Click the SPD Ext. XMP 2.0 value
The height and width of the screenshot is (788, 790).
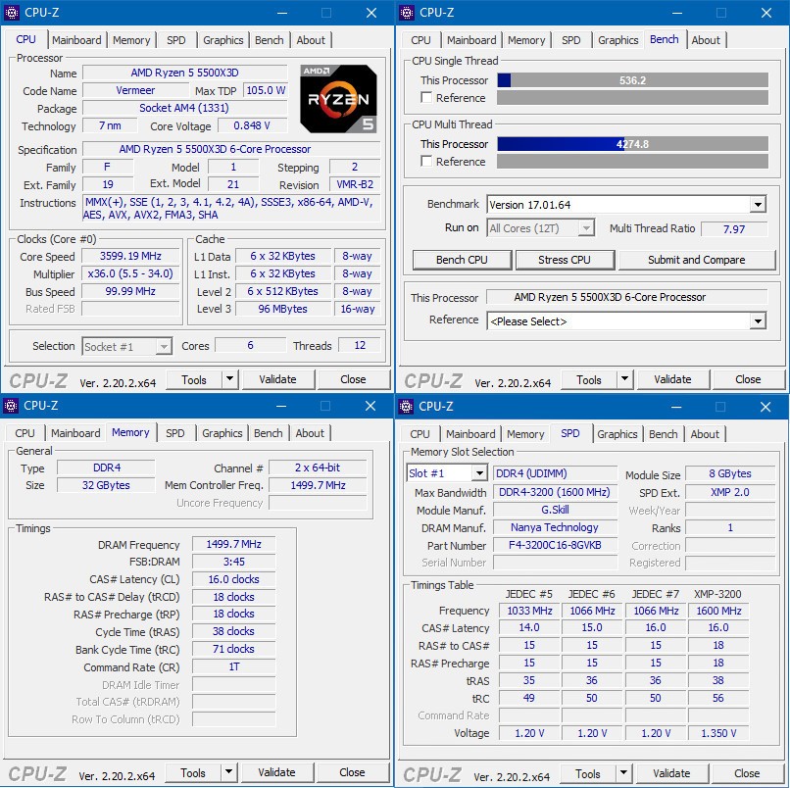(x=730, y=492)
